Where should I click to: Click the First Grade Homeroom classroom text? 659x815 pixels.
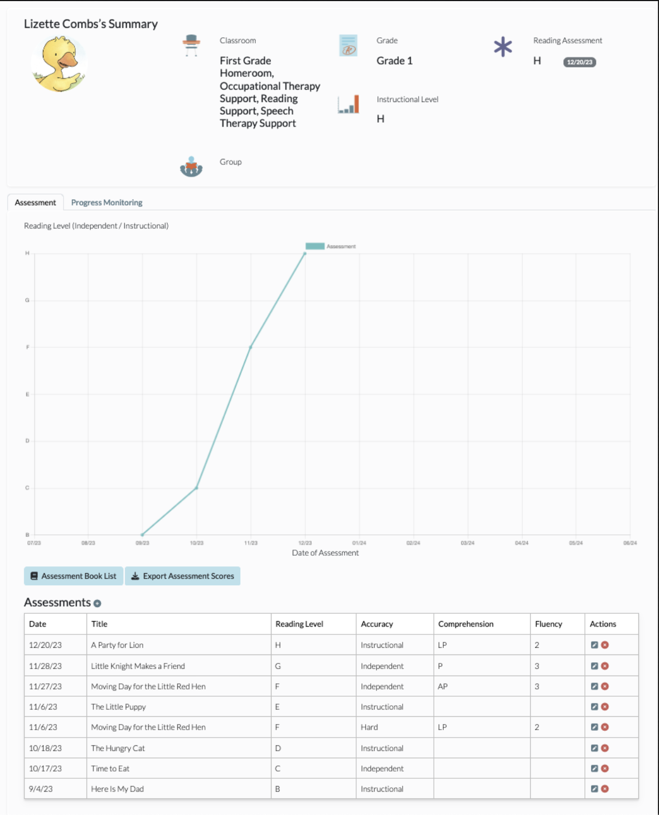tap(270, 92)
